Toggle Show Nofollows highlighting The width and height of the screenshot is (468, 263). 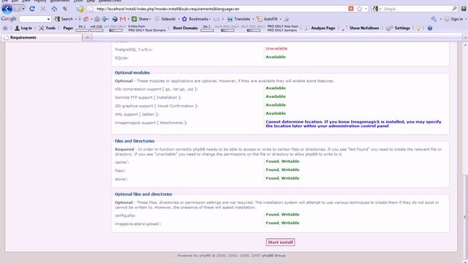point(361,28)
